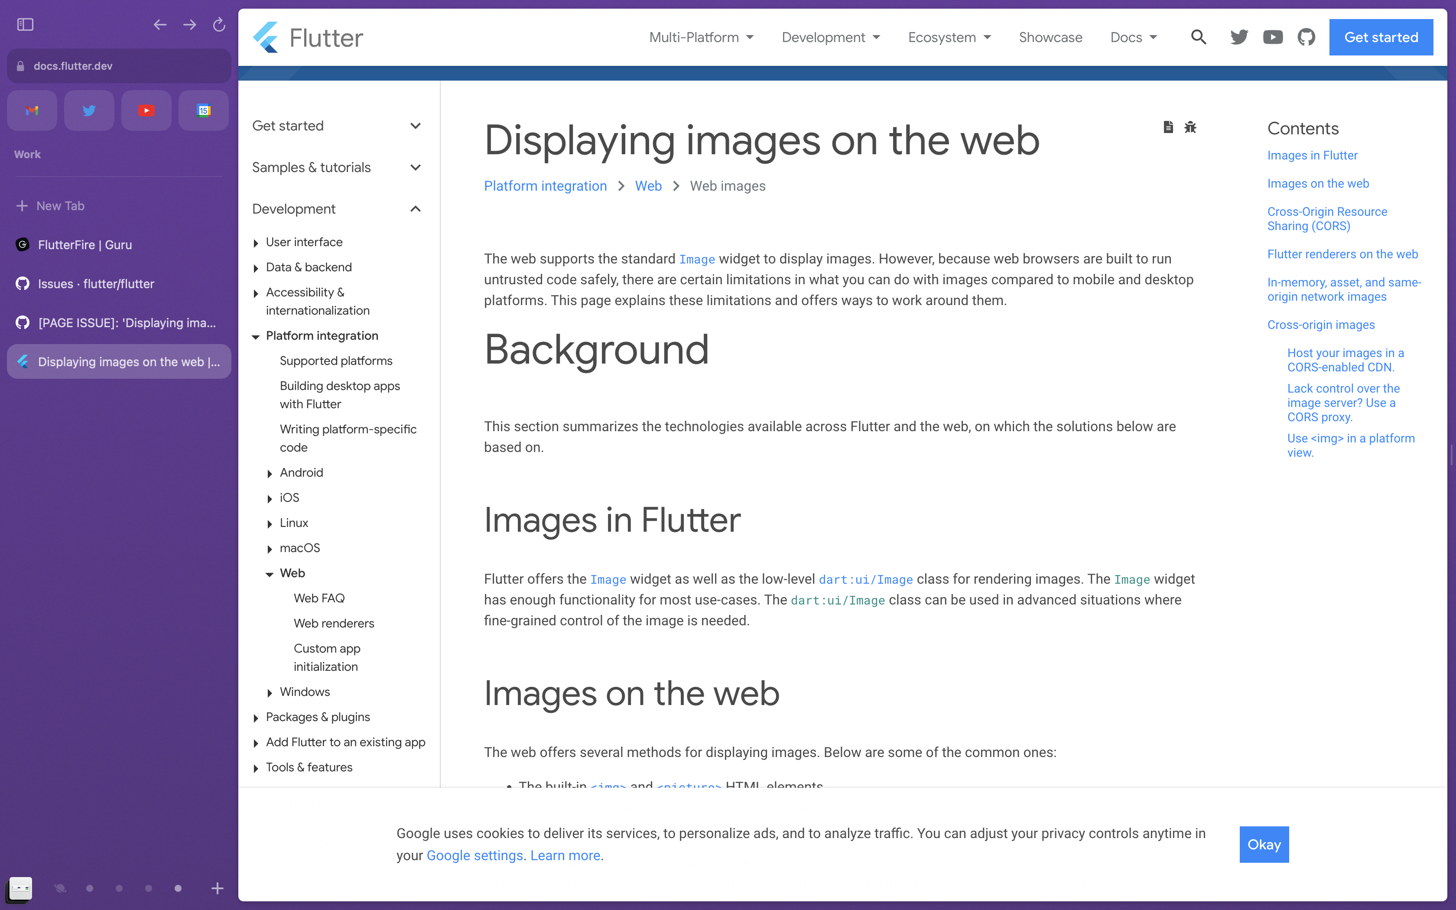
Task: Click the report bug icon beside title
Action: [x=1190, y=127]
